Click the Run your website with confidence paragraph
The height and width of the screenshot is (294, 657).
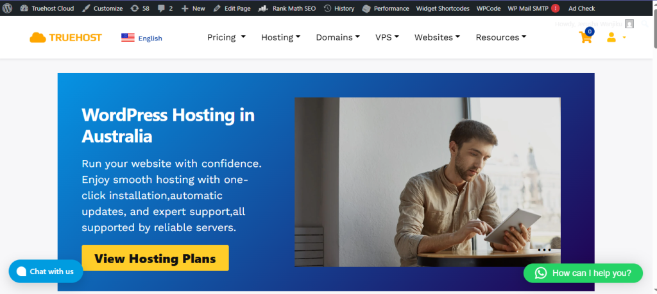[x=171, y=195]
